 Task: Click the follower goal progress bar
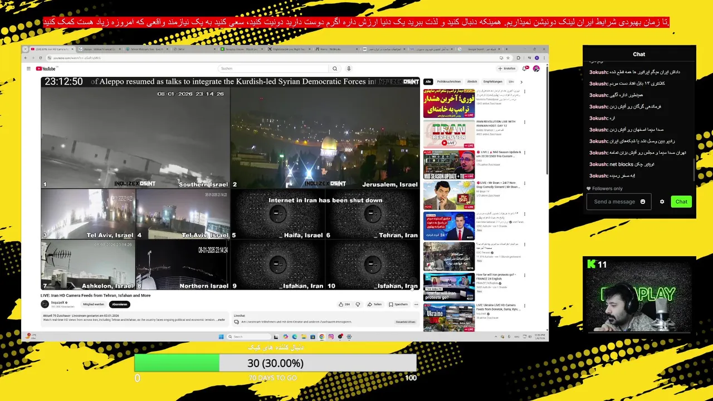coord(275,363)
